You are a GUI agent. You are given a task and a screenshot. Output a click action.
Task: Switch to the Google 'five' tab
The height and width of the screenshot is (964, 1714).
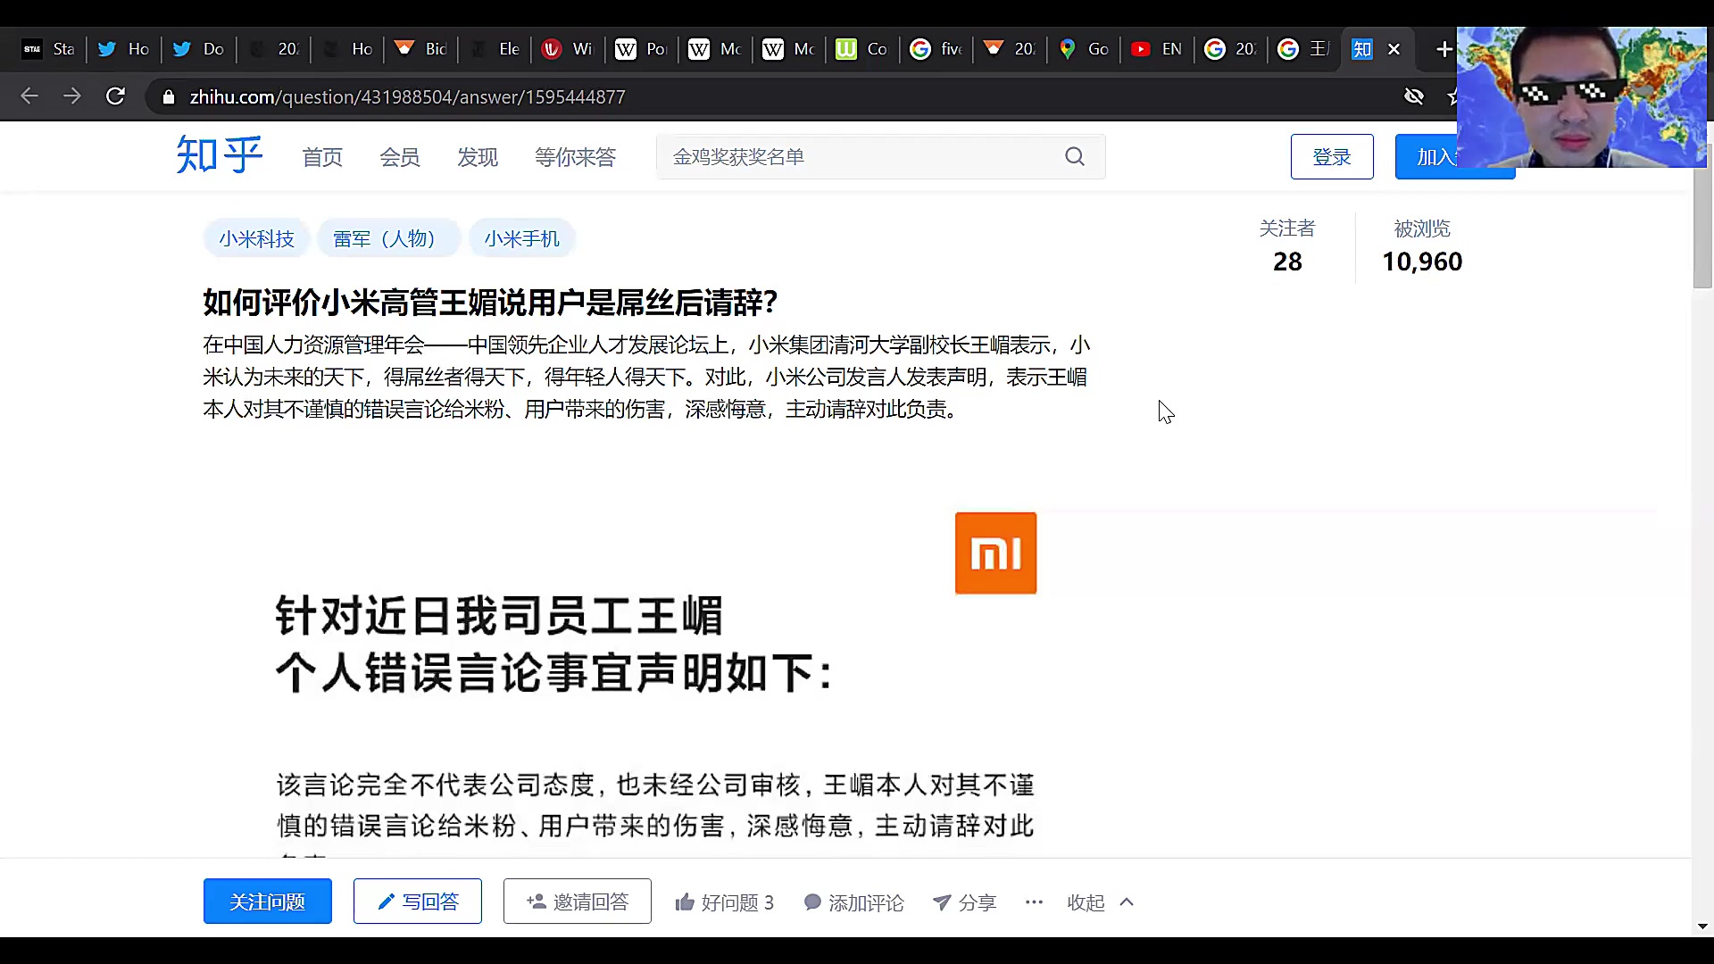coord(936,49)
